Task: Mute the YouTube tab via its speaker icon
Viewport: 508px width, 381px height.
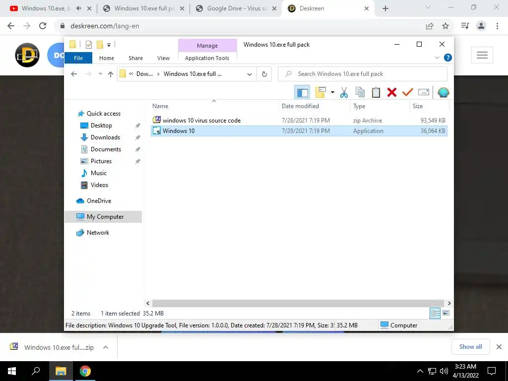Action: 78,8
